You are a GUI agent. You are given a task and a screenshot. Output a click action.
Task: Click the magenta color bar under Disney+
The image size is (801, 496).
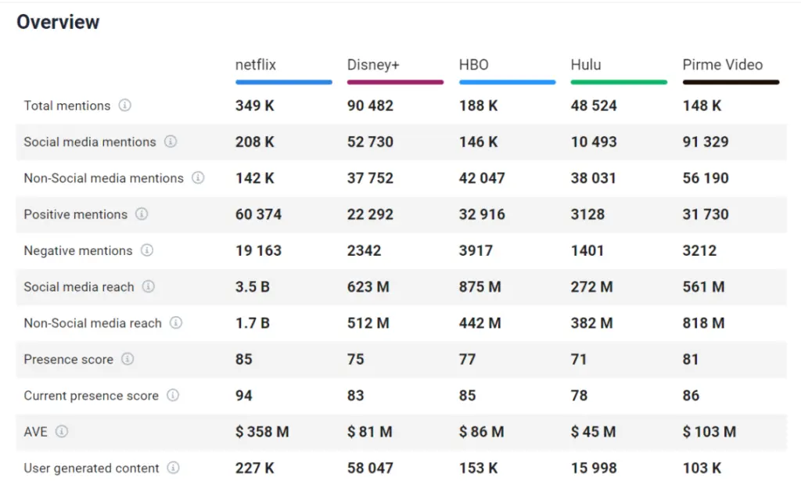click(x=395, y=82)
